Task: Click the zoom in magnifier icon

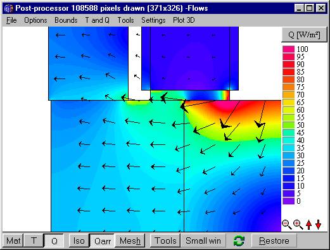Action: click(x=298, y=225)
